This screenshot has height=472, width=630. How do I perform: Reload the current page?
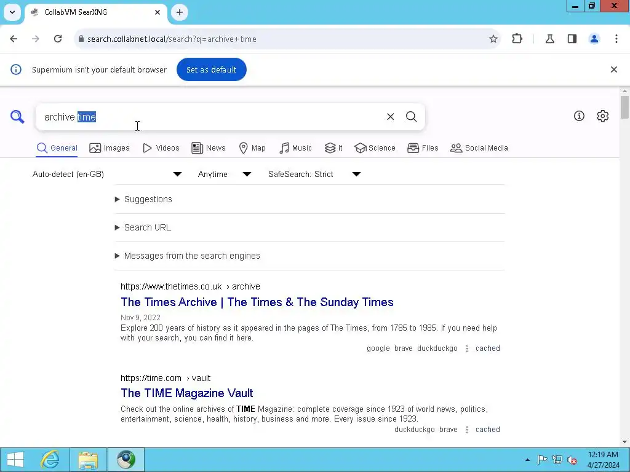(x=58, y=39)
